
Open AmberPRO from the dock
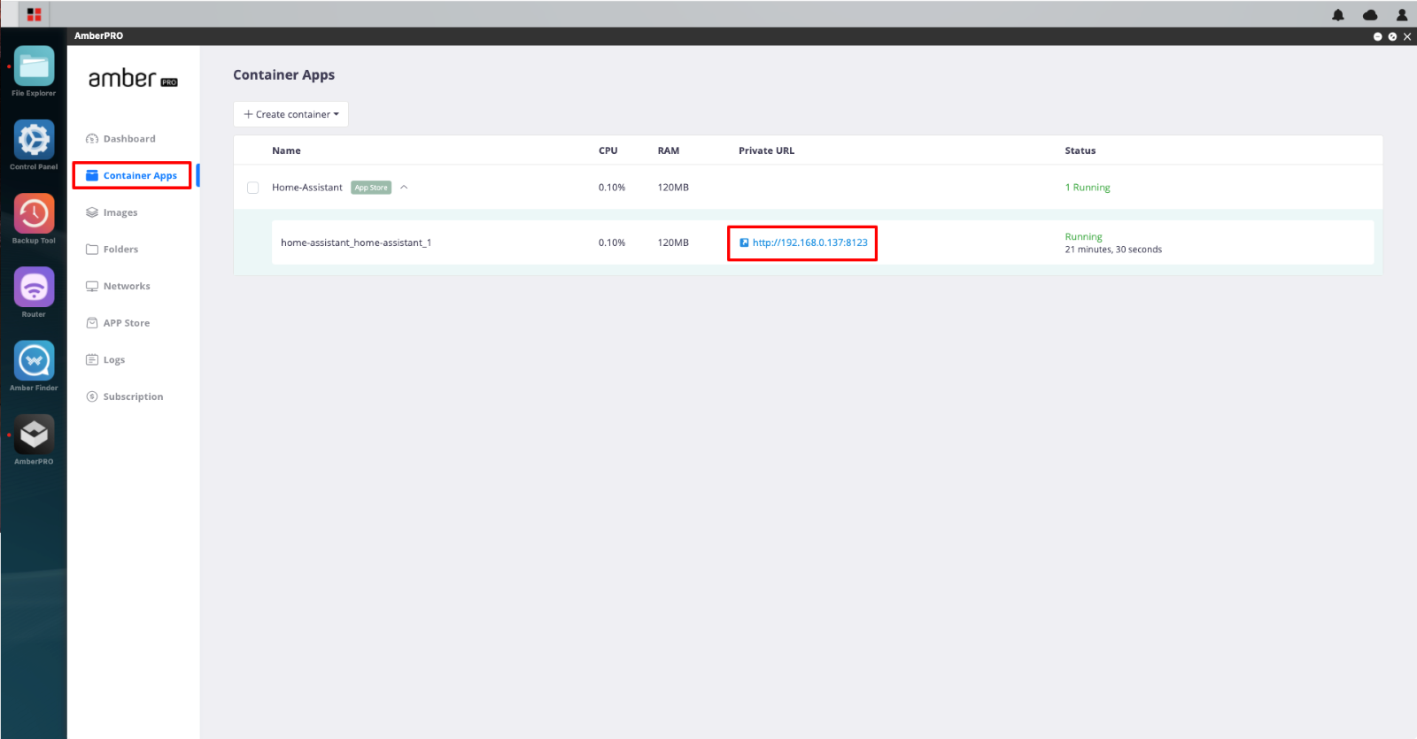click(34, 435)
